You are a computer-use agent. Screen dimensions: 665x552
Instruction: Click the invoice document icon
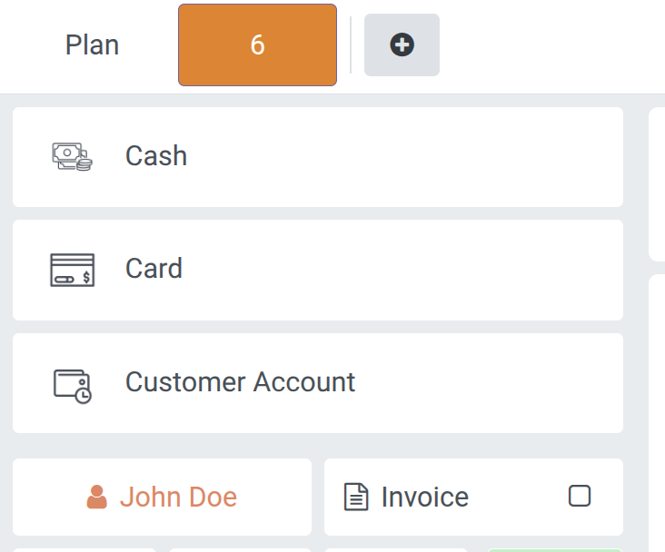click(356, 498)
